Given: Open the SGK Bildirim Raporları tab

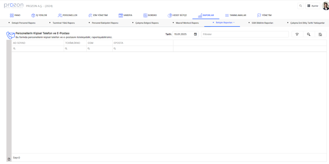Looking at the screenshot, I should coord(262,23).
